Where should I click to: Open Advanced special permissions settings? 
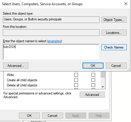point(92,95)
